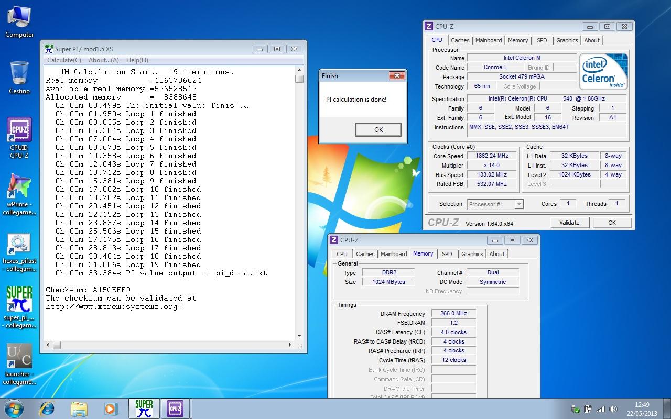
Task: Click the network signal tray icon
Action: pos(601,409)
